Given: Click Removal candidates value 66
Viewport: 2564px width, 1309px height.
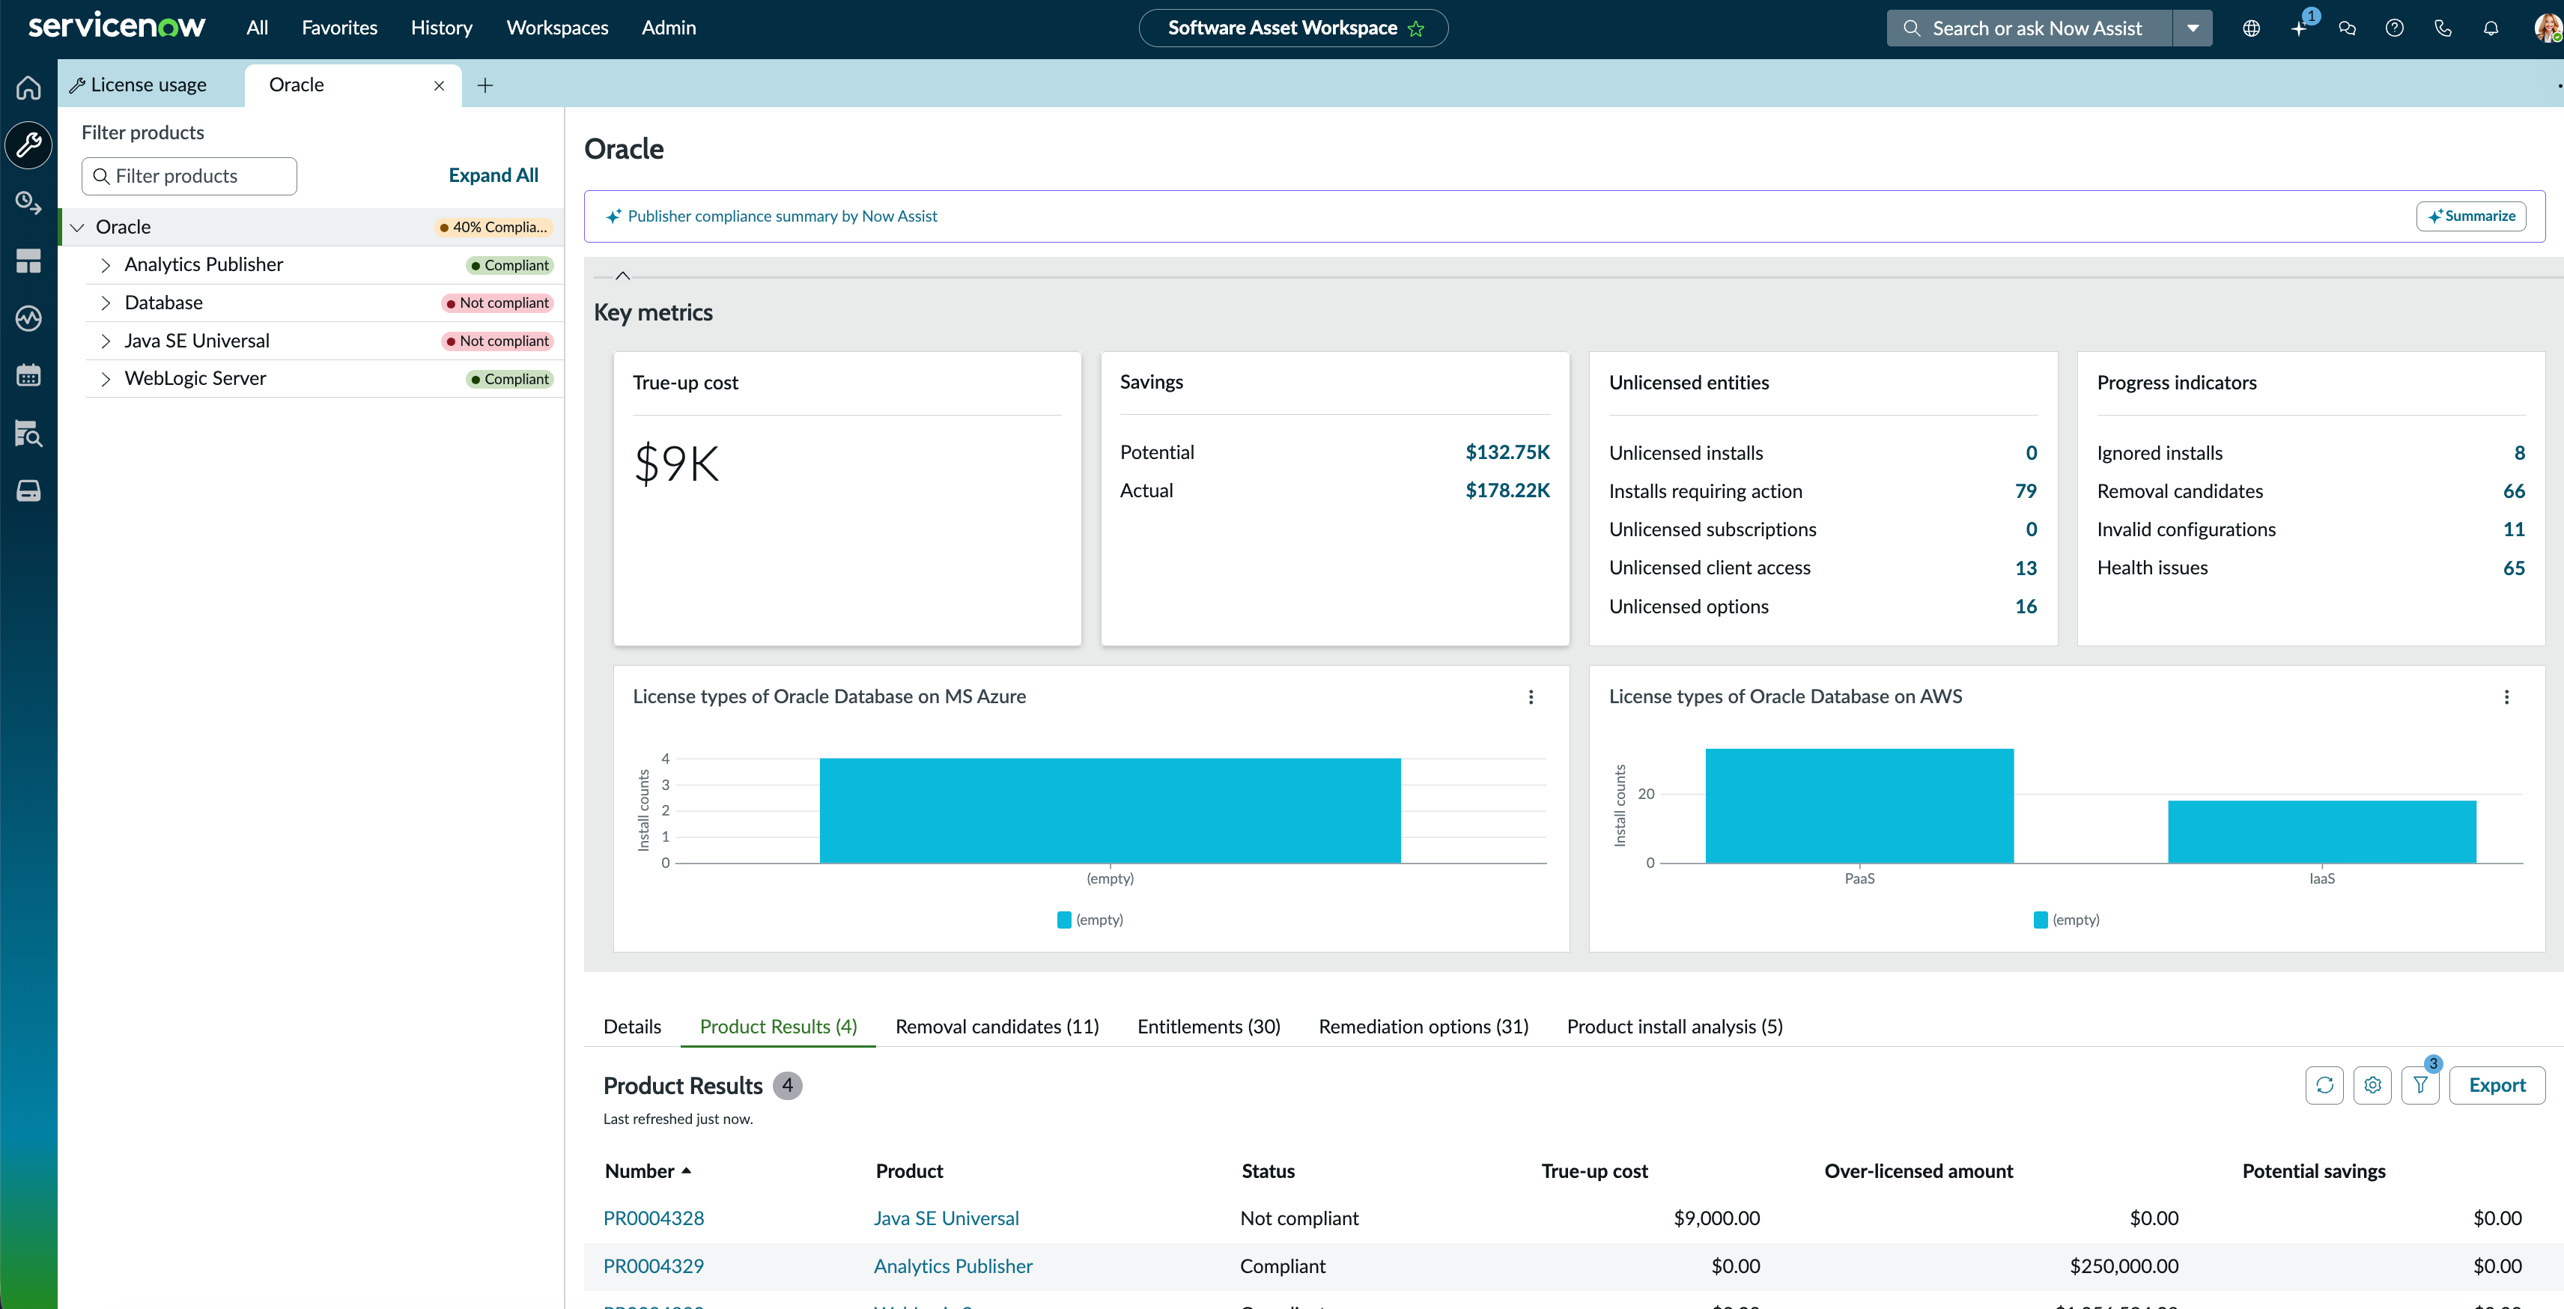Looking at the screenshot, I should (x=2513, y=492).
